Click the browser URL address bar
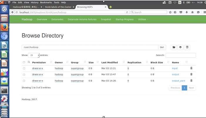The image size is (206, 118). (x=72, y=12)
